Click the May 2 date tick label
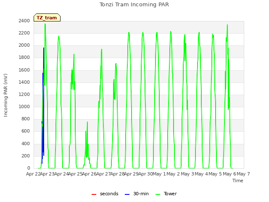The height and width of the screenshot is (202, 269). click(x=173, y=174)
